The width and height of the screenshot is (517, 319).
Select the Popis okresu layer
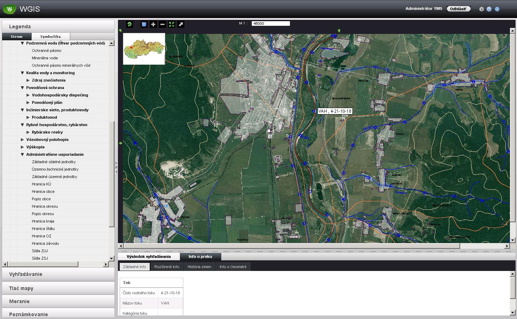point(43,214)
